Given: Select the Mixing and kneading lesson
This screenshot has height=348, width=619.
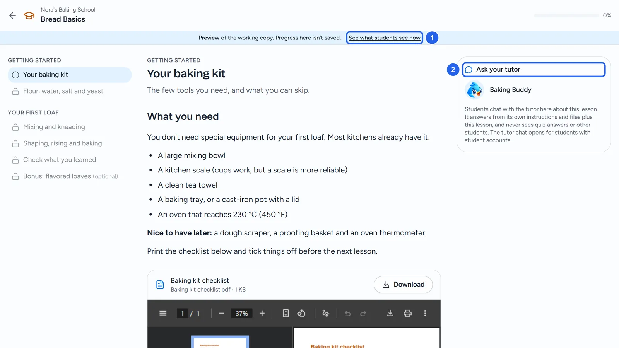Looking at the screenshot, I should point(70,127).
